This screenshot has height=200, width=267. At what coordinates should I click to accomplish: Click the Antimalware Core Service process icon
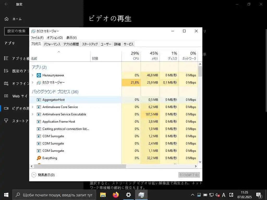tap(39, 107)
